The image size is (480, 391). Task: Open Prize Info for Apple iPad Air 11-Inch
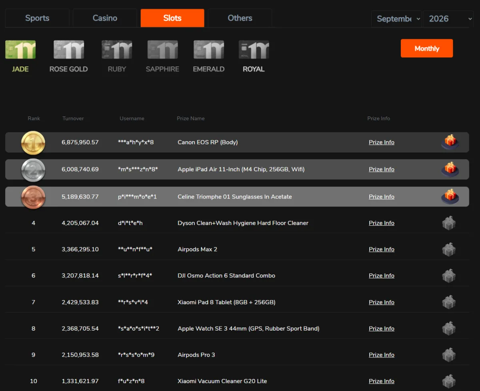coord(382,169)
